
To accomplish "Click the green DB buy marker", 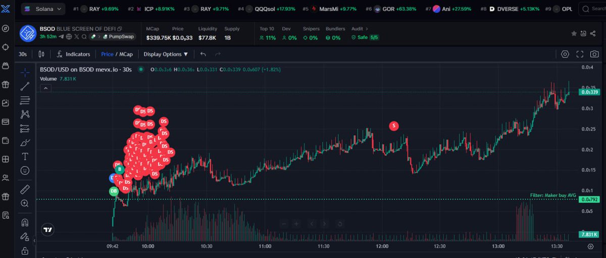I will (x=114, y=191).
